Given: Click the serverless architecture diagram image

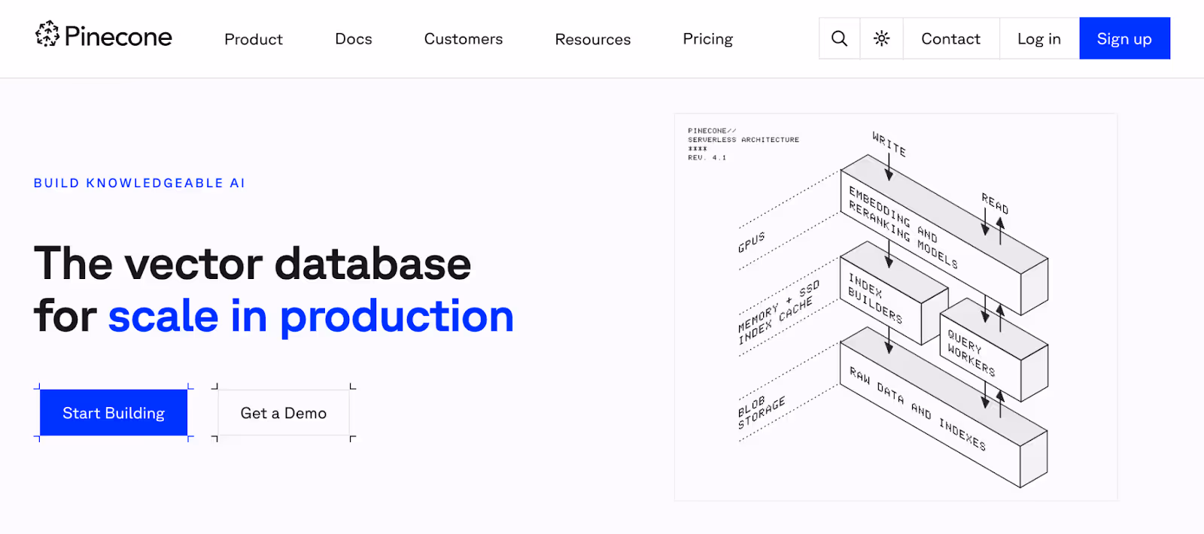Looking at the screenshot, I should (895, 307).
